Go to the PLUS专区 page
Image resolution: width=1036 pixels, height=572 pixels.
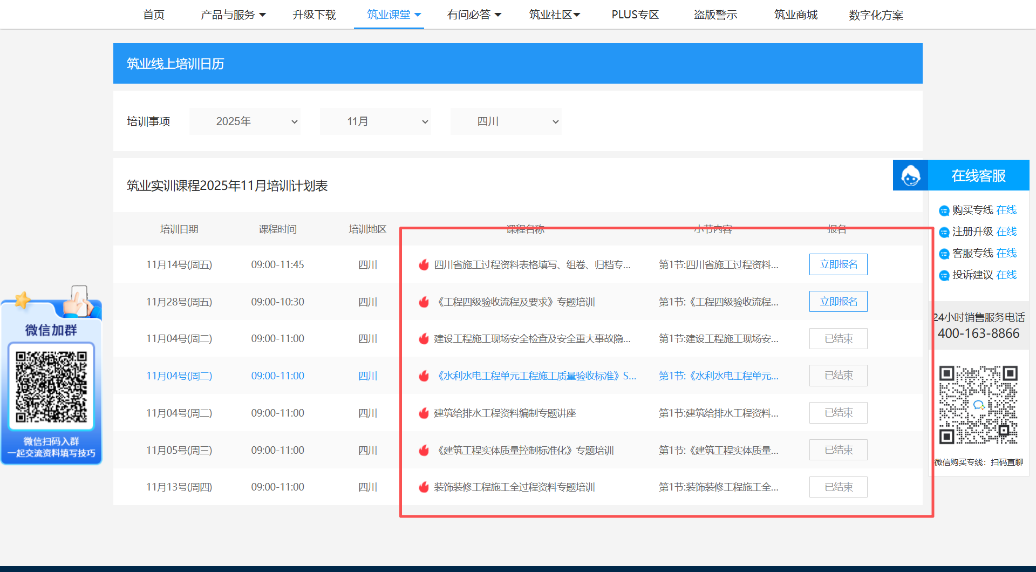635,15
